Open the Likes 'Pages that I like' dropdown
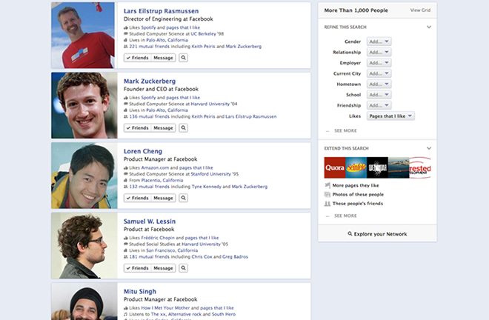The image size is (489, 320). pyautogui.click(x=390, y=116)
